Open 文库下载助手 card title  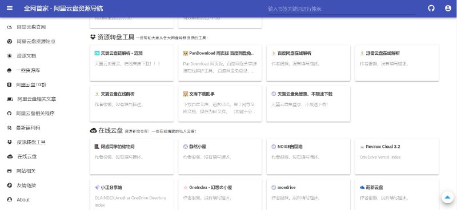click(202, 94)
